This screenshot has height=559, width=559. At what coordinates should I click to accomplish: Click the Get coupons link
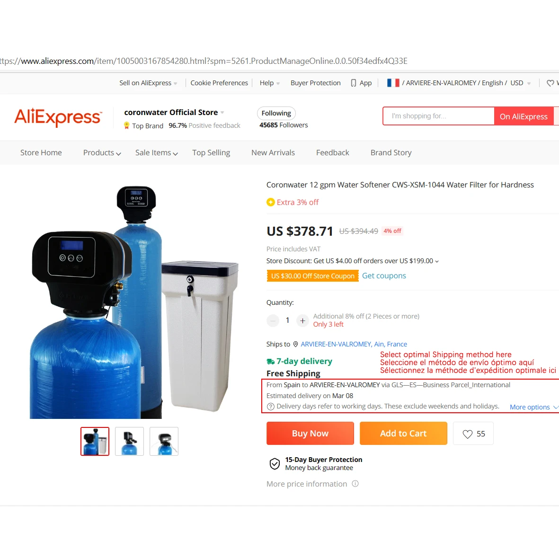click(x=384, y=276)
